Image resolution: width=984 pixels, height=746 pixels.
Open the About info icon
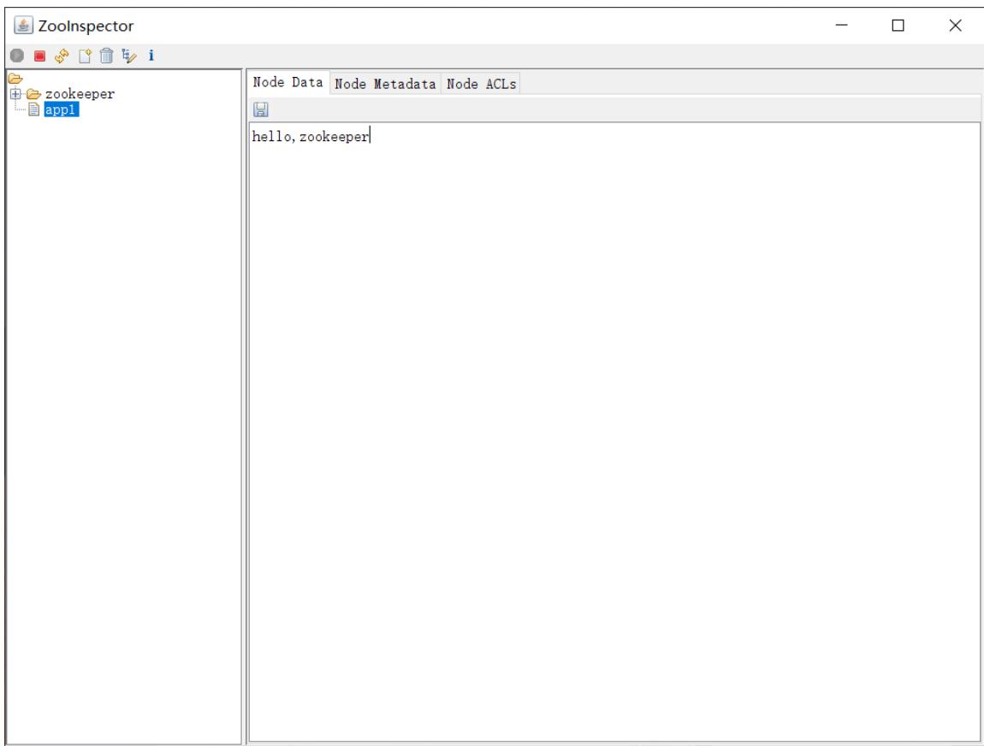151,56
